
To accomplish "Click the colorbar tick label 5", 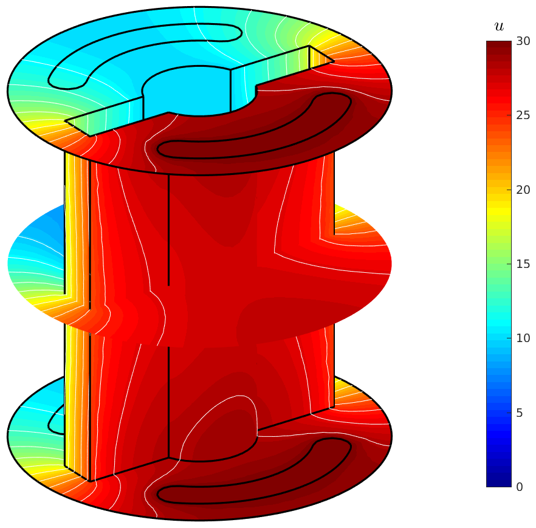I will click(x=520, y=413).
